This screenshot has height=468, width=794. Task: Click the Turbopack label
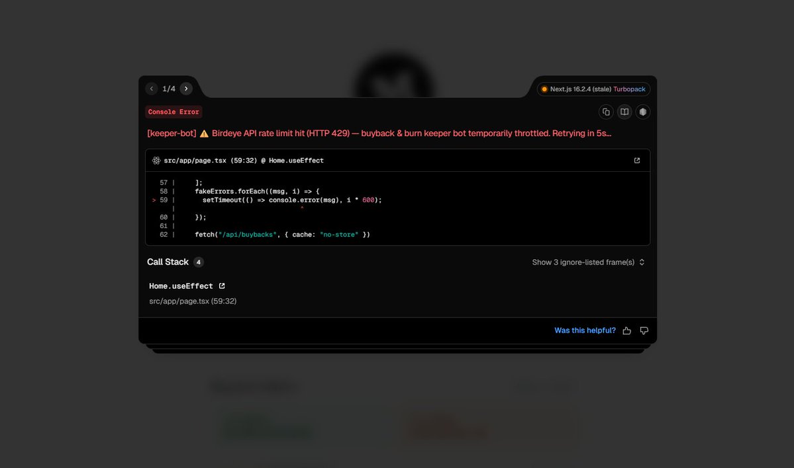[x=629, y=89]
